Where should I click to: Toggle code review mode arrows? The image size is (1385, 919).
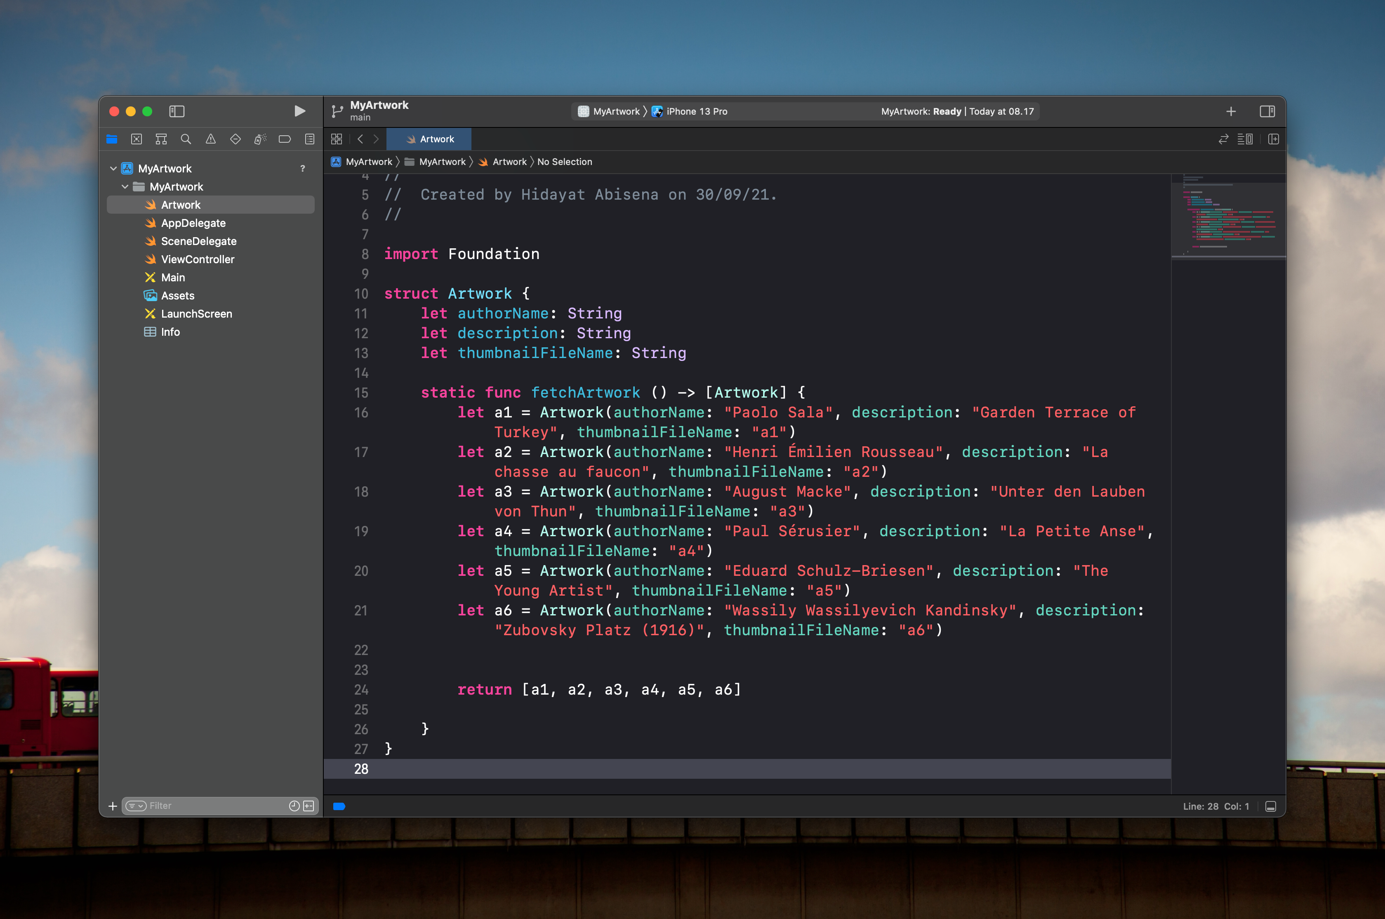pos(1223,139)
